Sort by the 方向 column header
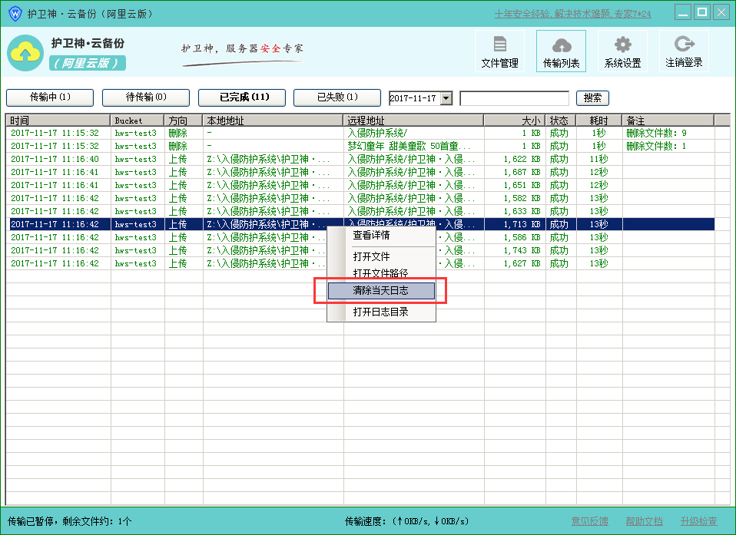Screen dimensions: 736x535 184,121
